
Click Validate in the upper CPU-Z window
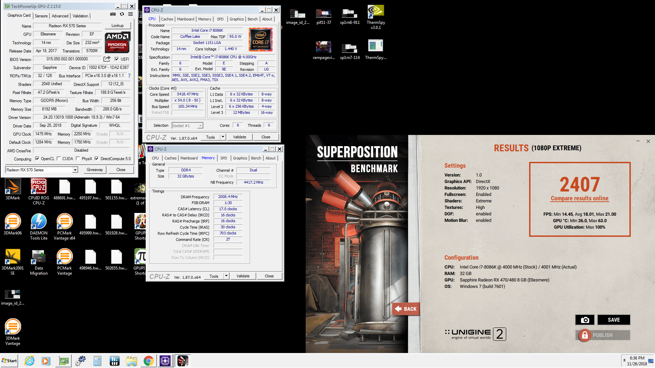[239, 137]
